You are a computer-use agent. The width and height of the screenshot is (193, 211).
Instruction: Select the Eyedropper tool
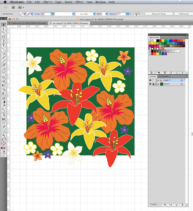point(3,106)
